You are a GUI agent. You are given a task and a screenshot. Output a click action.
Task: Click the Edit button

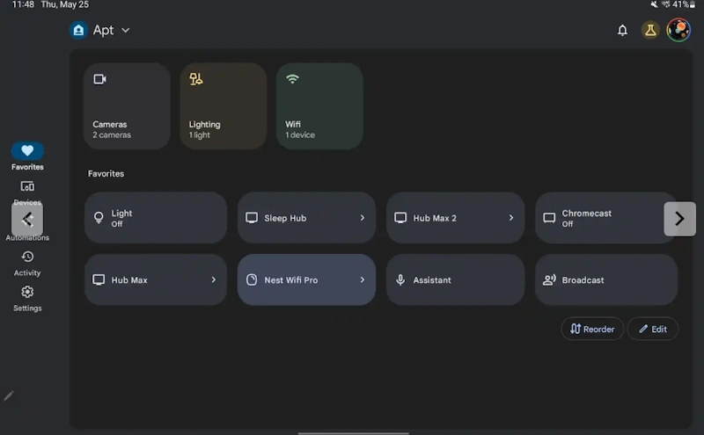click(653, 329)
